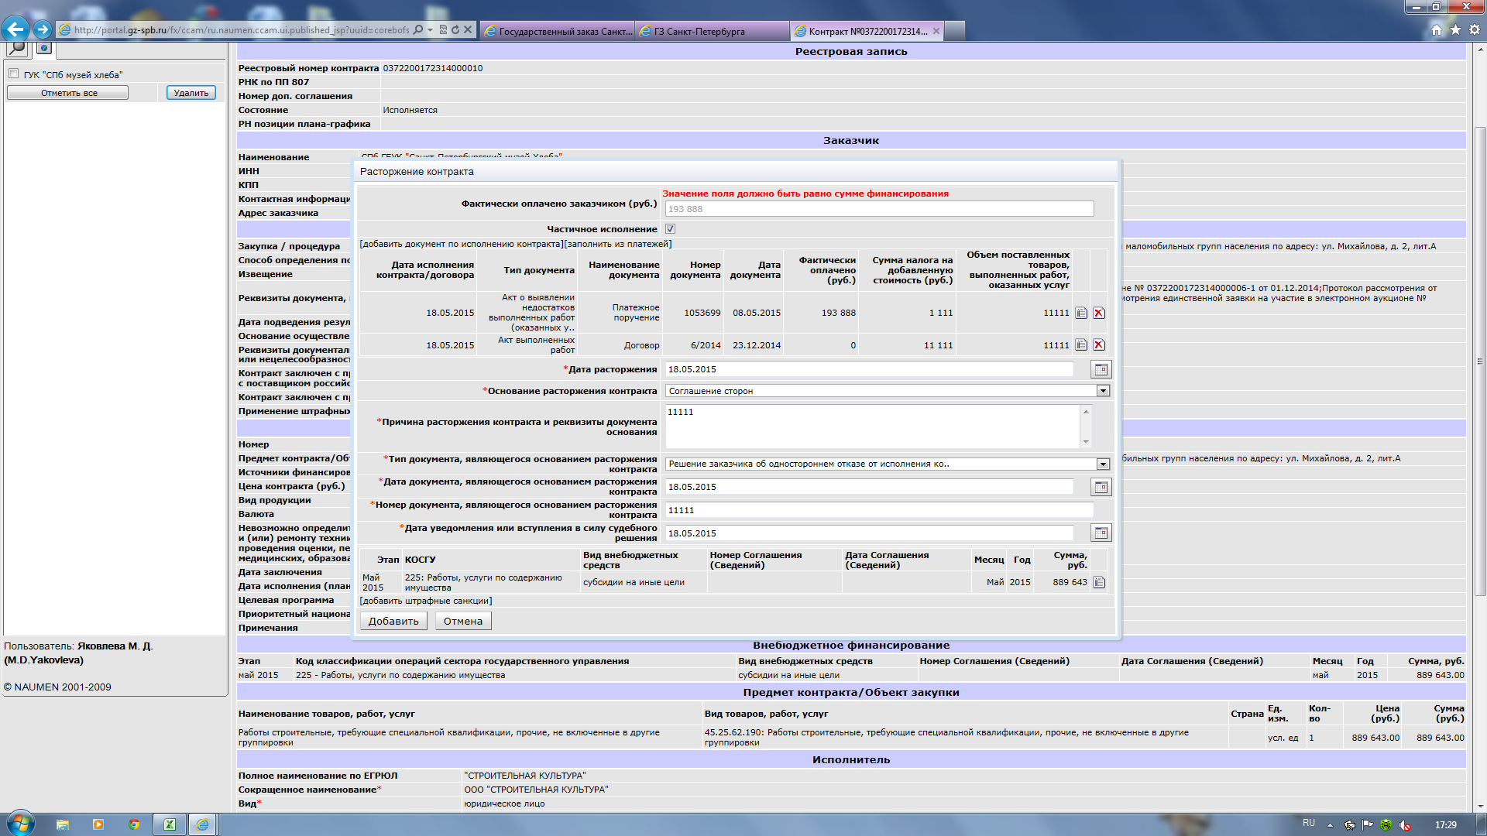
Task: Click the address bar search magnifier
Action: [x=418, y=30]
